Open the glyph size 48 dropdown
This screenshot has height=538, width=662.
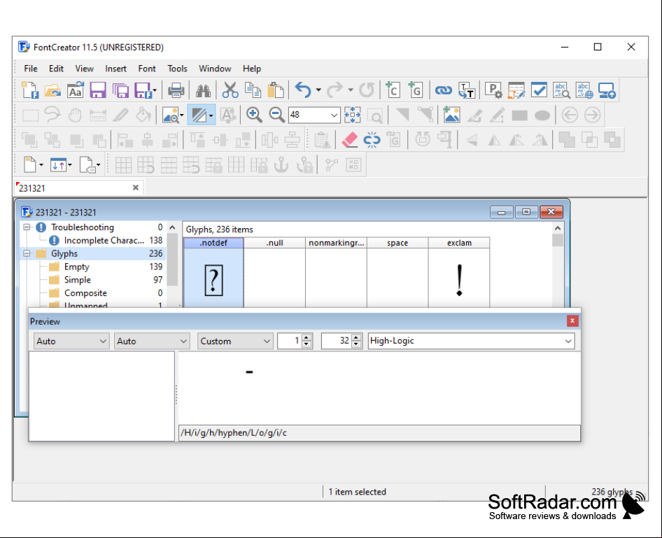coord(334,115)
